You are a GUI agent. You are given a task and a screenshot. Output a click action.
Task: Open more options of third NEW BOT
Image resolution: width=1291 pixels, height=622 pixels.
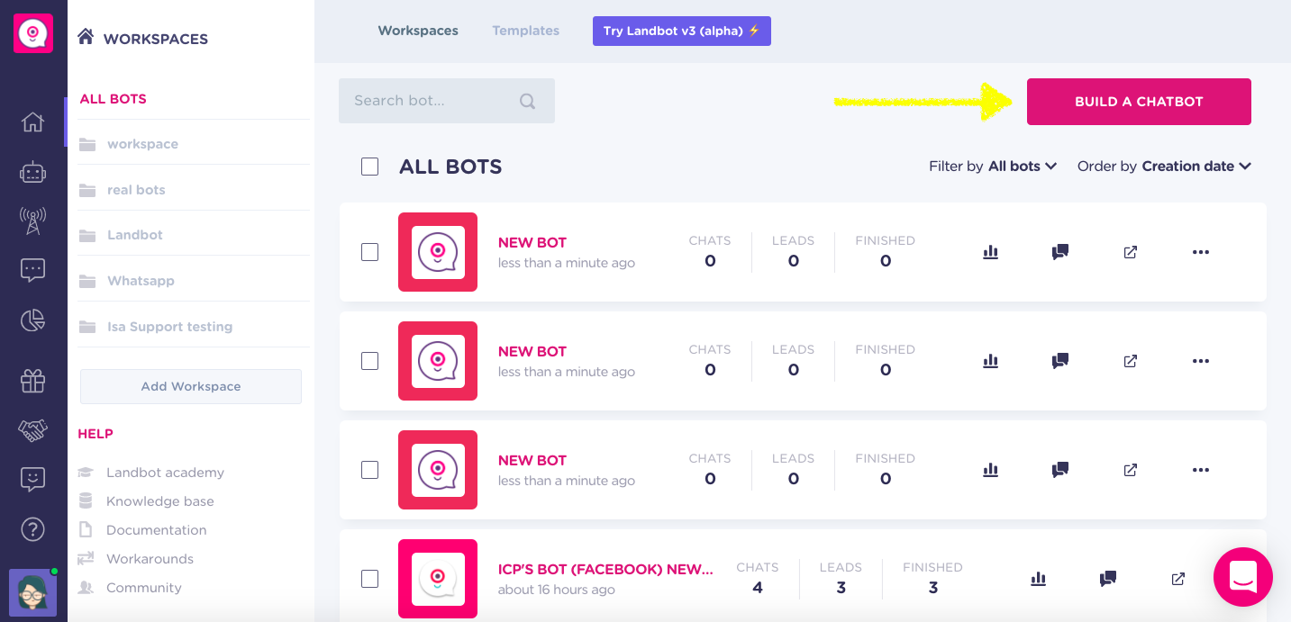1201,470
